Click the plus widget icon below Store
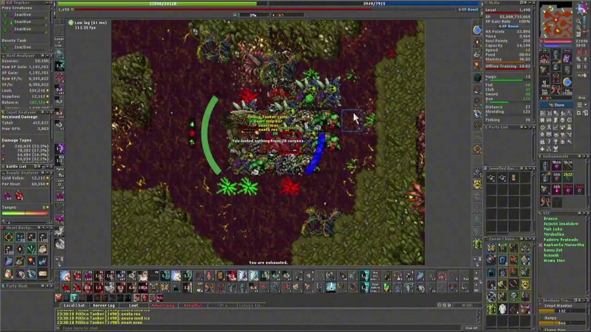Viewport: 591px width, 332px height. pos(542,149)
